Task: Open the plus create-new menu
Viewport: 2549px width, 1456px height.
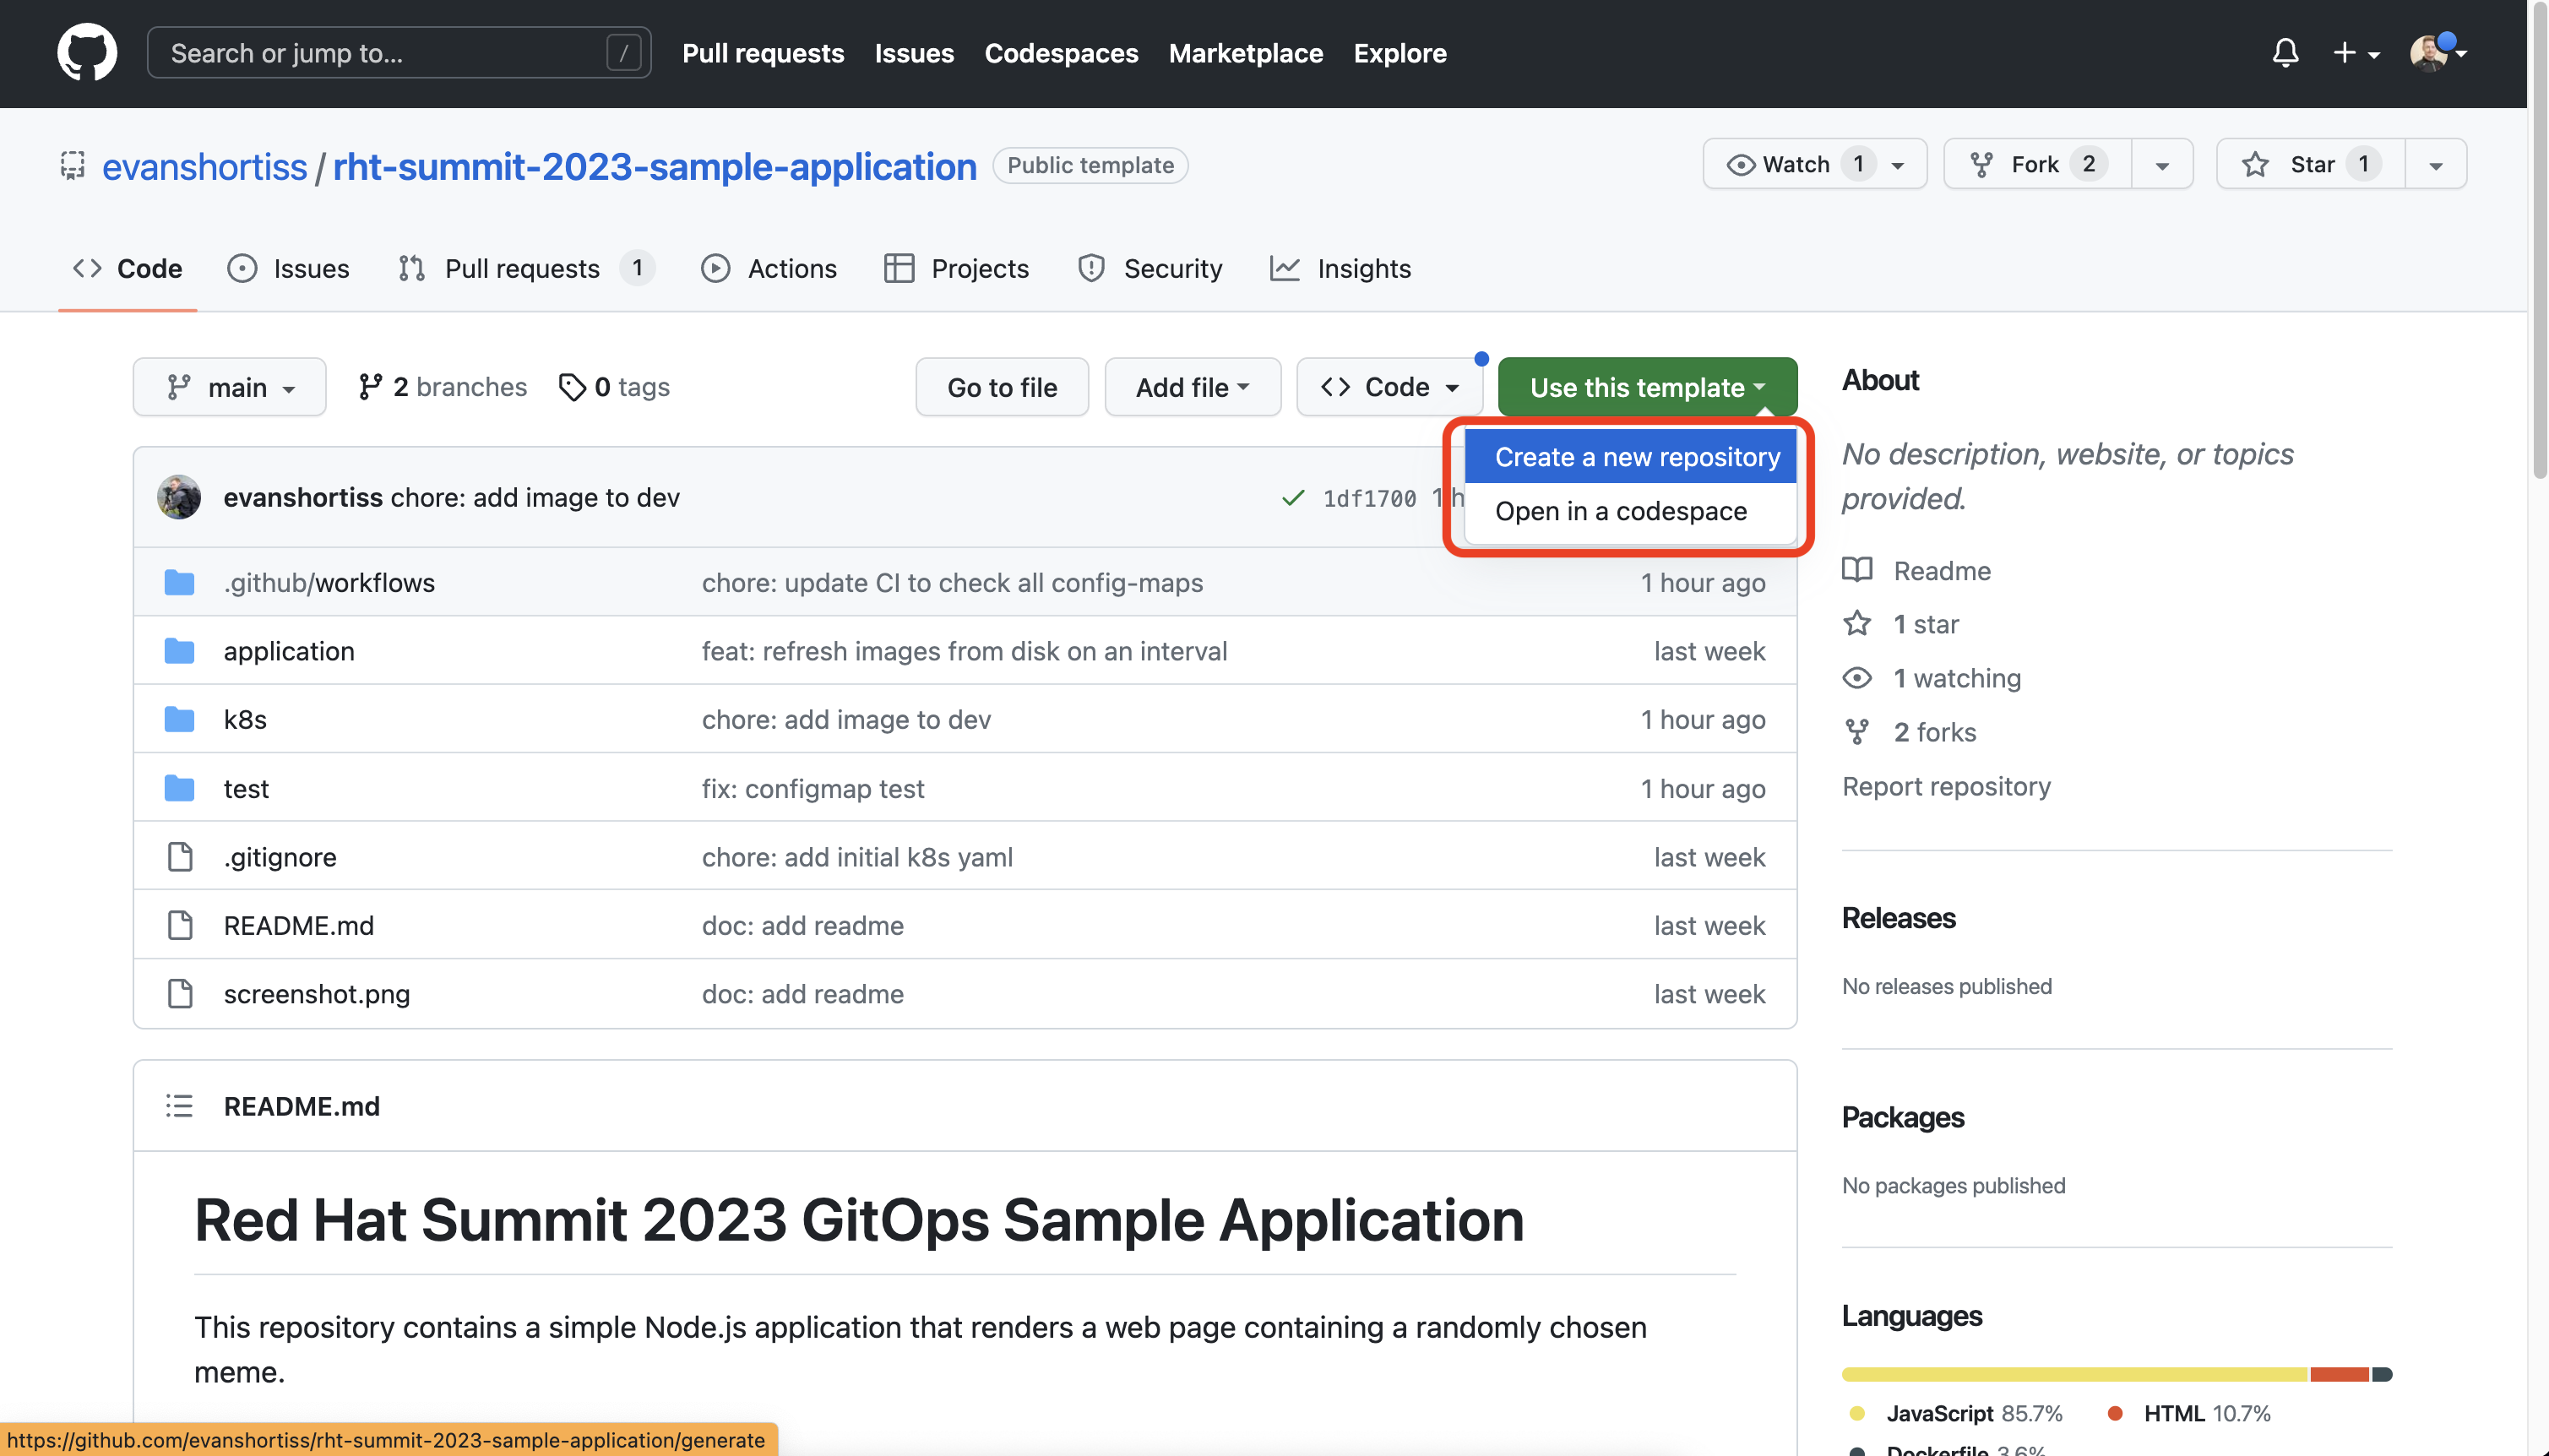Action: (2355, 53)
